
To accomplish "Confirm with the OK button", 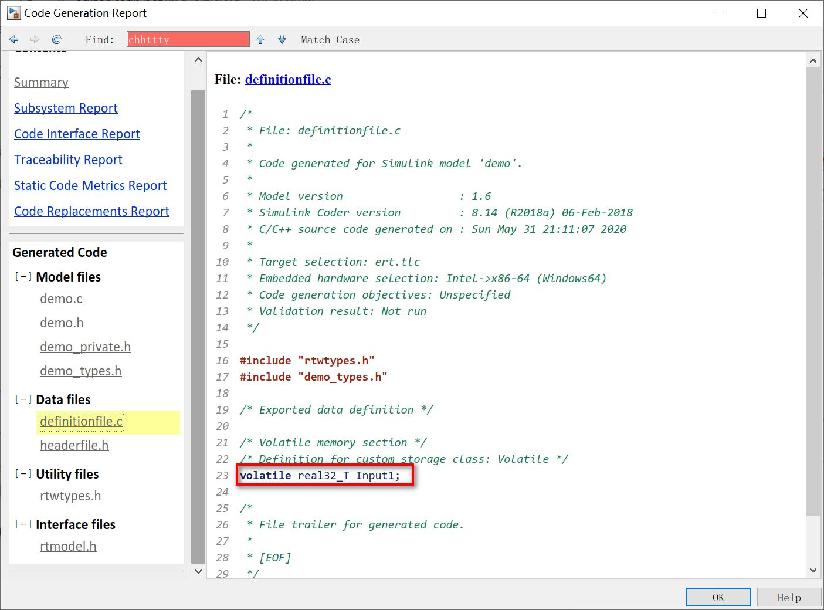I will click(x=718, y=597).
